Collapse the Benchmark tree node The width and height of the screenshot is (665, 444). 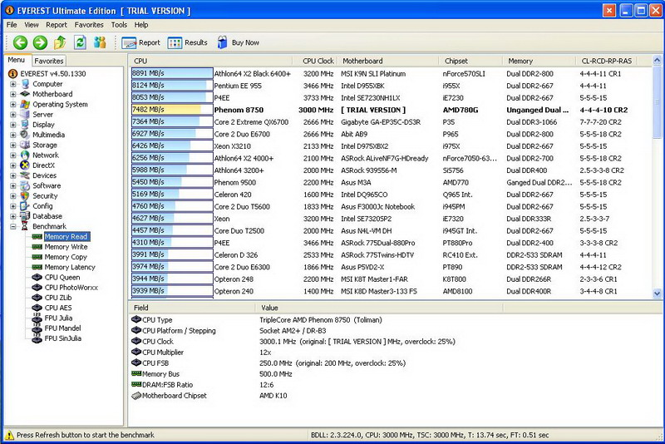coord(13,226)
